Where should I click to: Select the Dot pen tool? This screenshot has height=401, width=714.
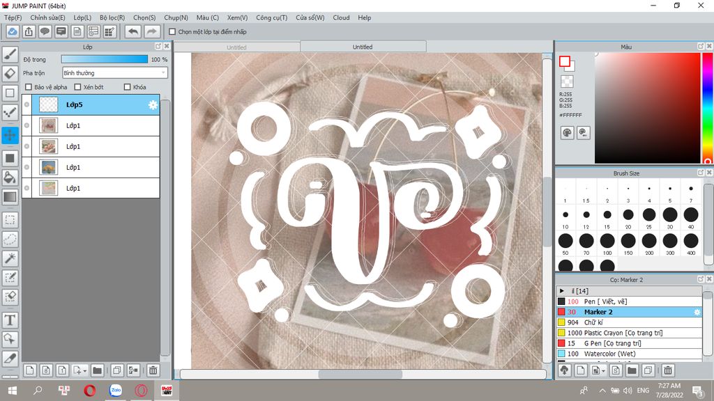click(x=10, y=112)
